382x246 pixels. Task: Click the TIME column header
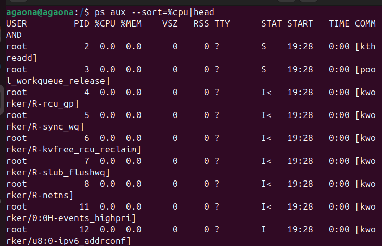(x=339, y=24)
